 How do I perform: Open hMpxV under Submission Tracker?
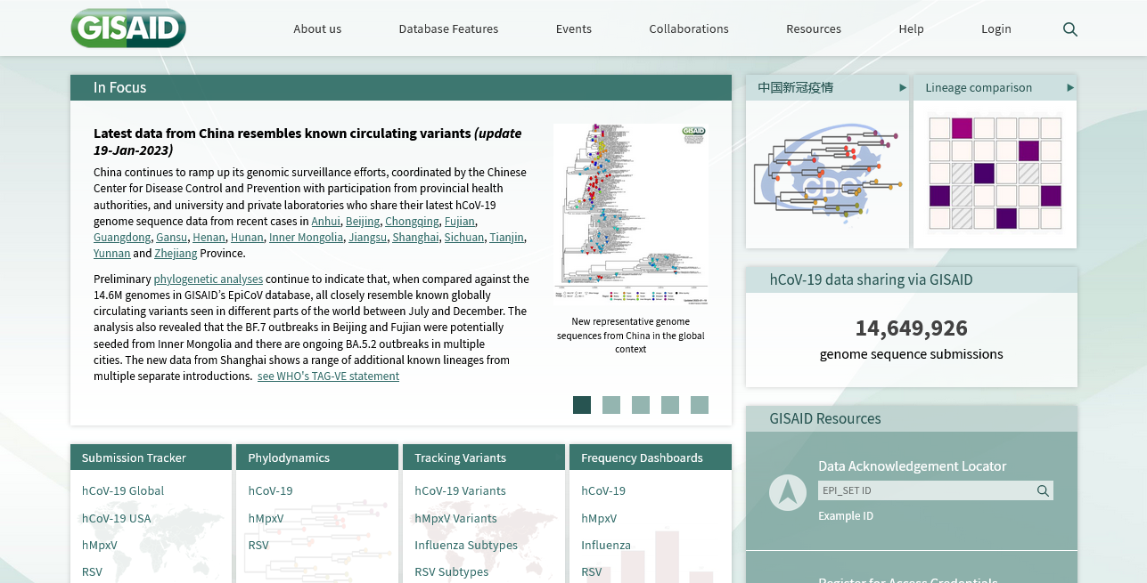(100, 545)
